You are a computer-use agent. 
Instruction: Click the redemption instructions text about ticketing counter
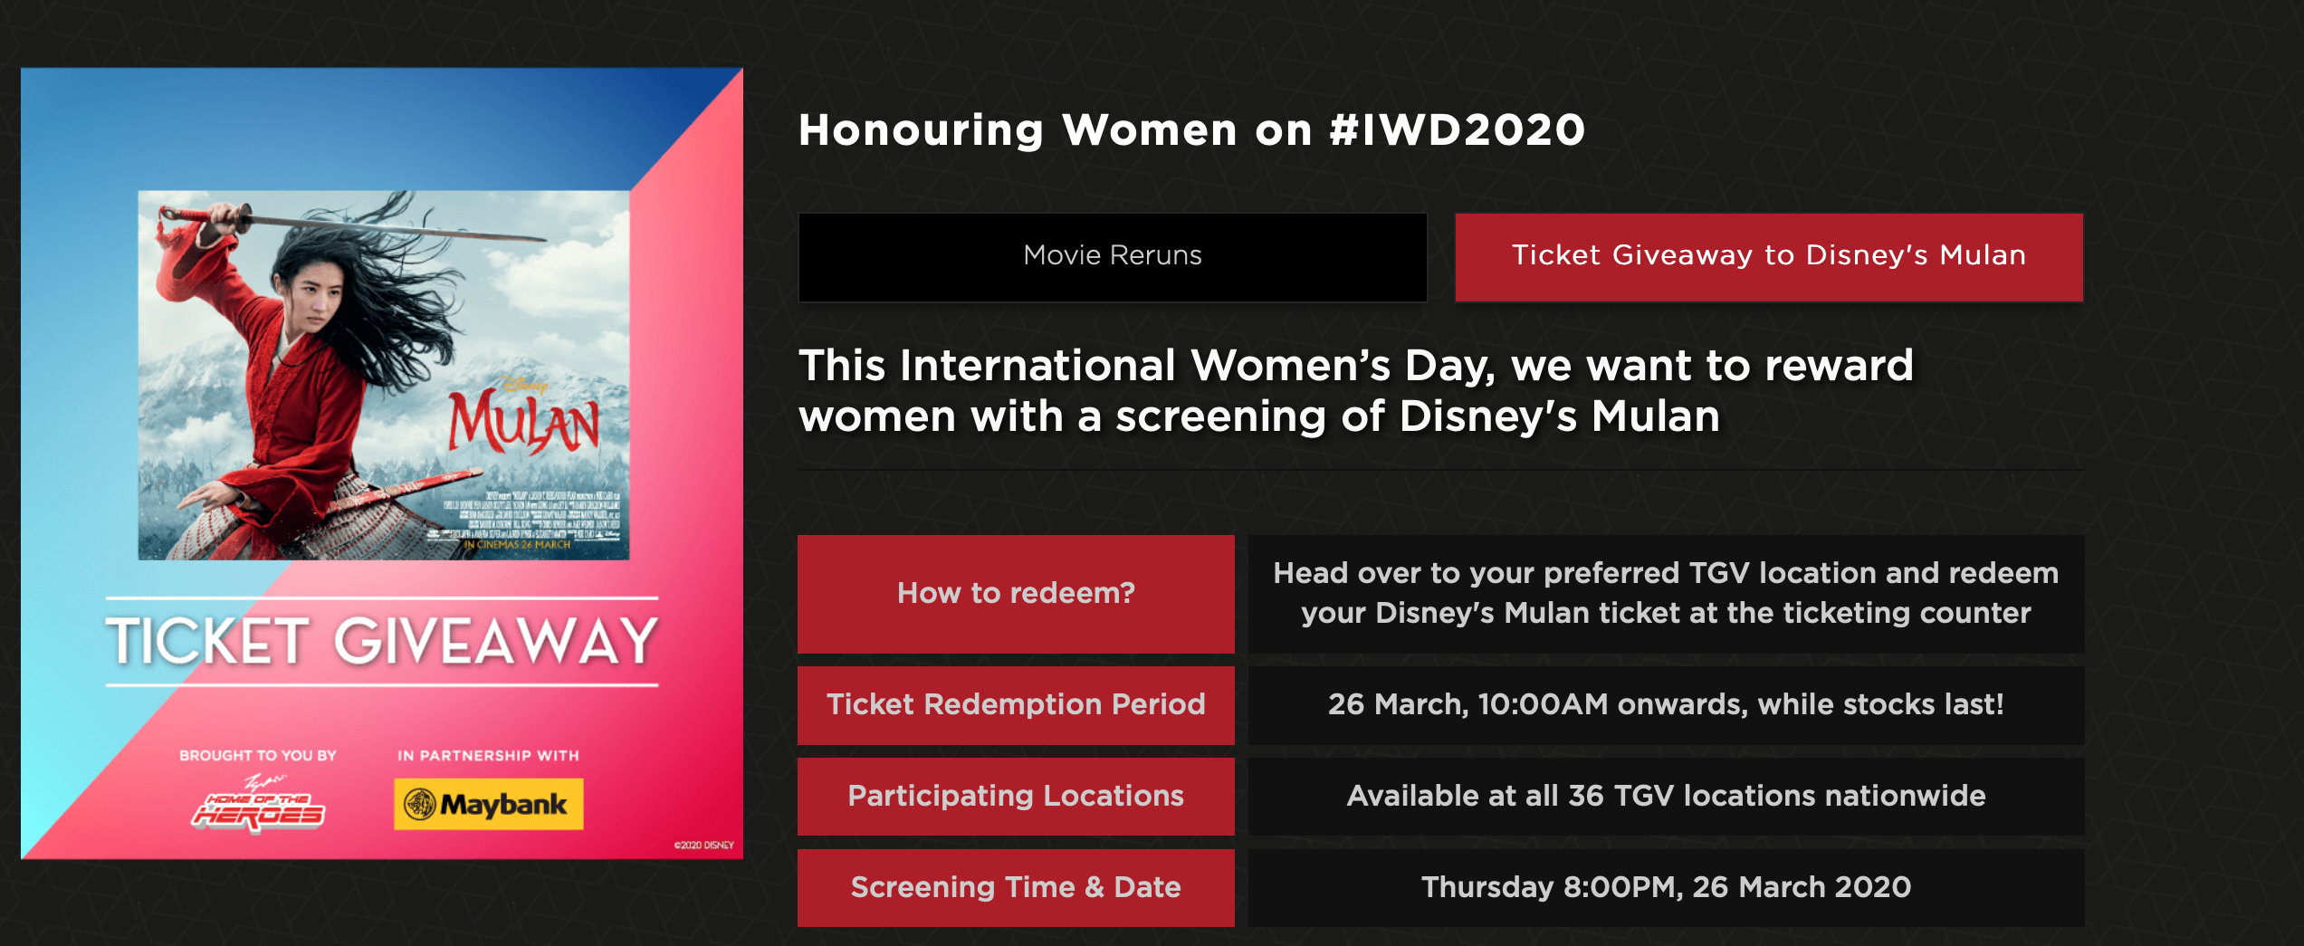(x=1666, y=593)
